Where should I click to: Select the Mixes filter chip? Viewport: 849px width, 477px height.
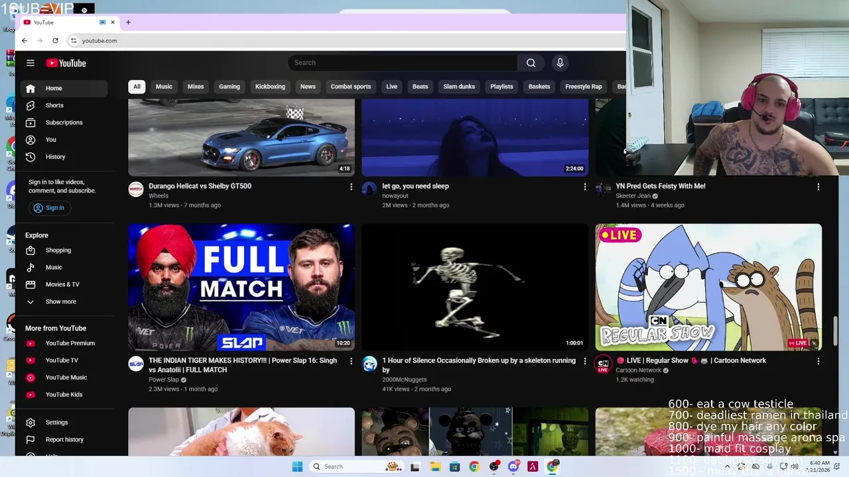click(x=196, y=87)
